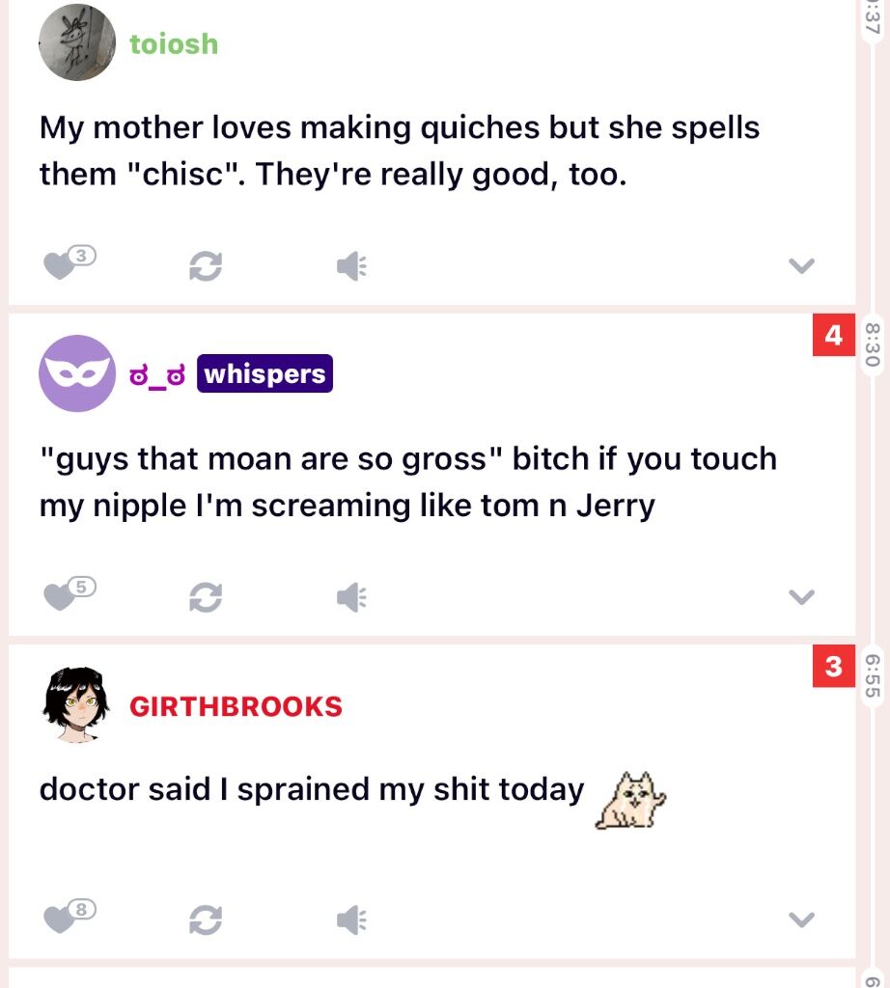
Task: Repost the whispers post
Action: (x=206, y=596)
